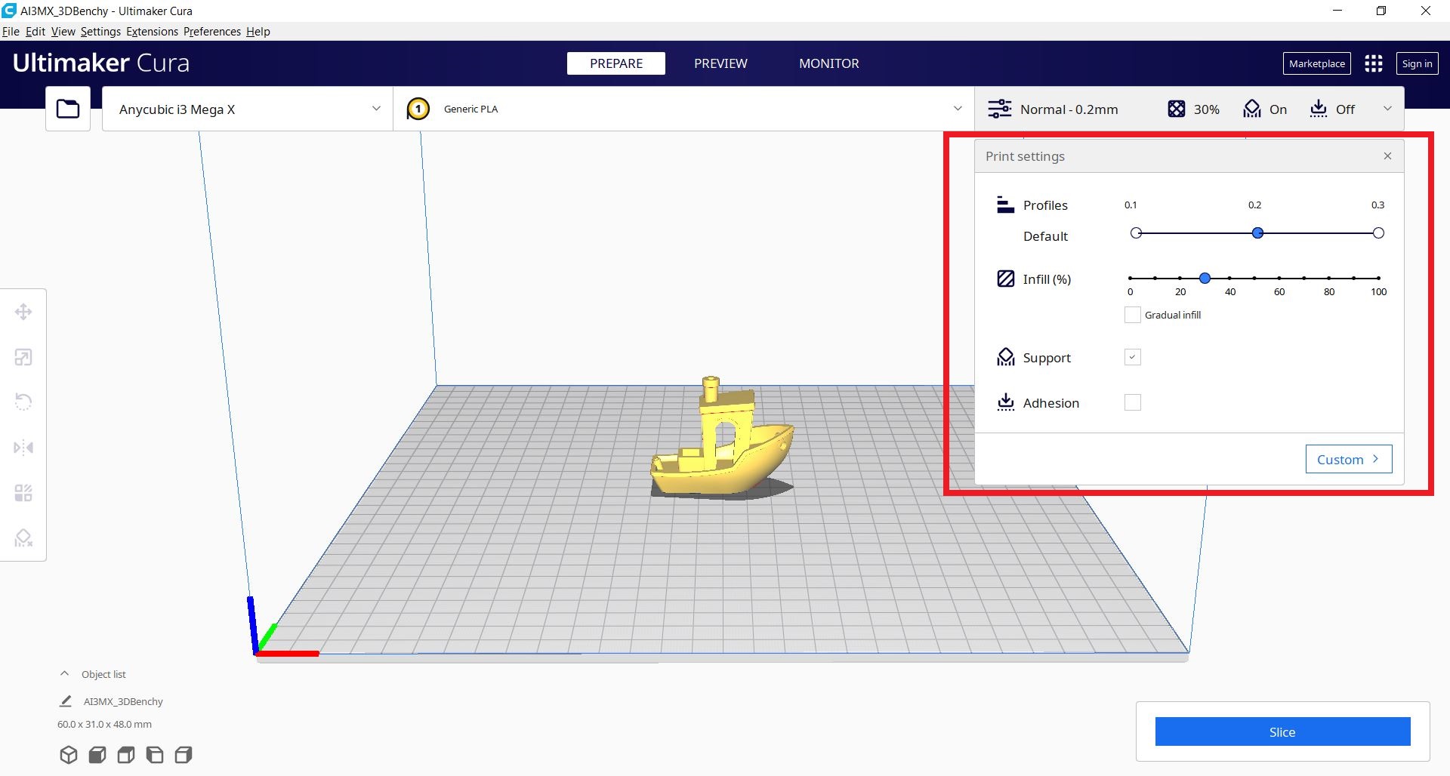Image resolution: width=1450 pixels, height=776 pixels.
Task: Select the Scale tool in left toolbar
Action: [x=23, y=357]
